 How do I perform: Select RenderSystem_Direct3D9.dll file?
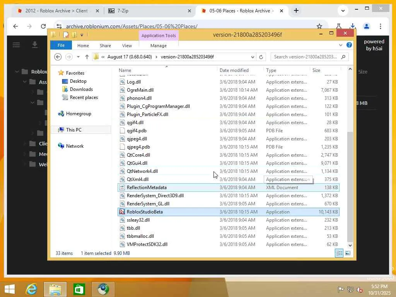tap(228, 195)
